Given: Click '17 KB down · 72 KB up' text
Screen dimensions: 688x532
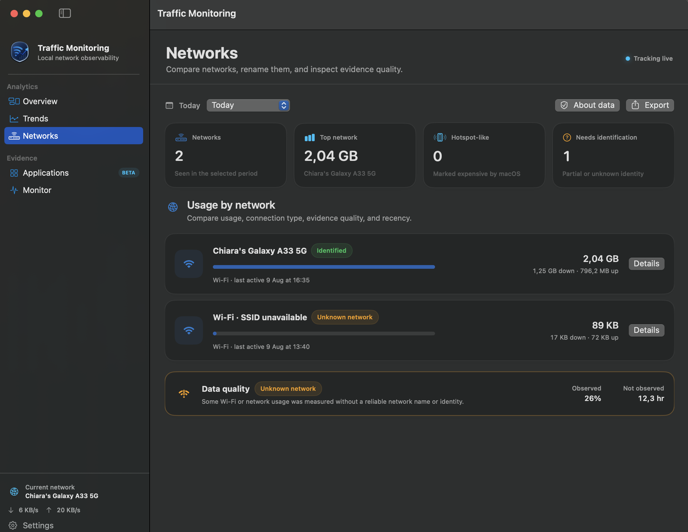Looking at the screenshot, I should [x=584, y=338].
